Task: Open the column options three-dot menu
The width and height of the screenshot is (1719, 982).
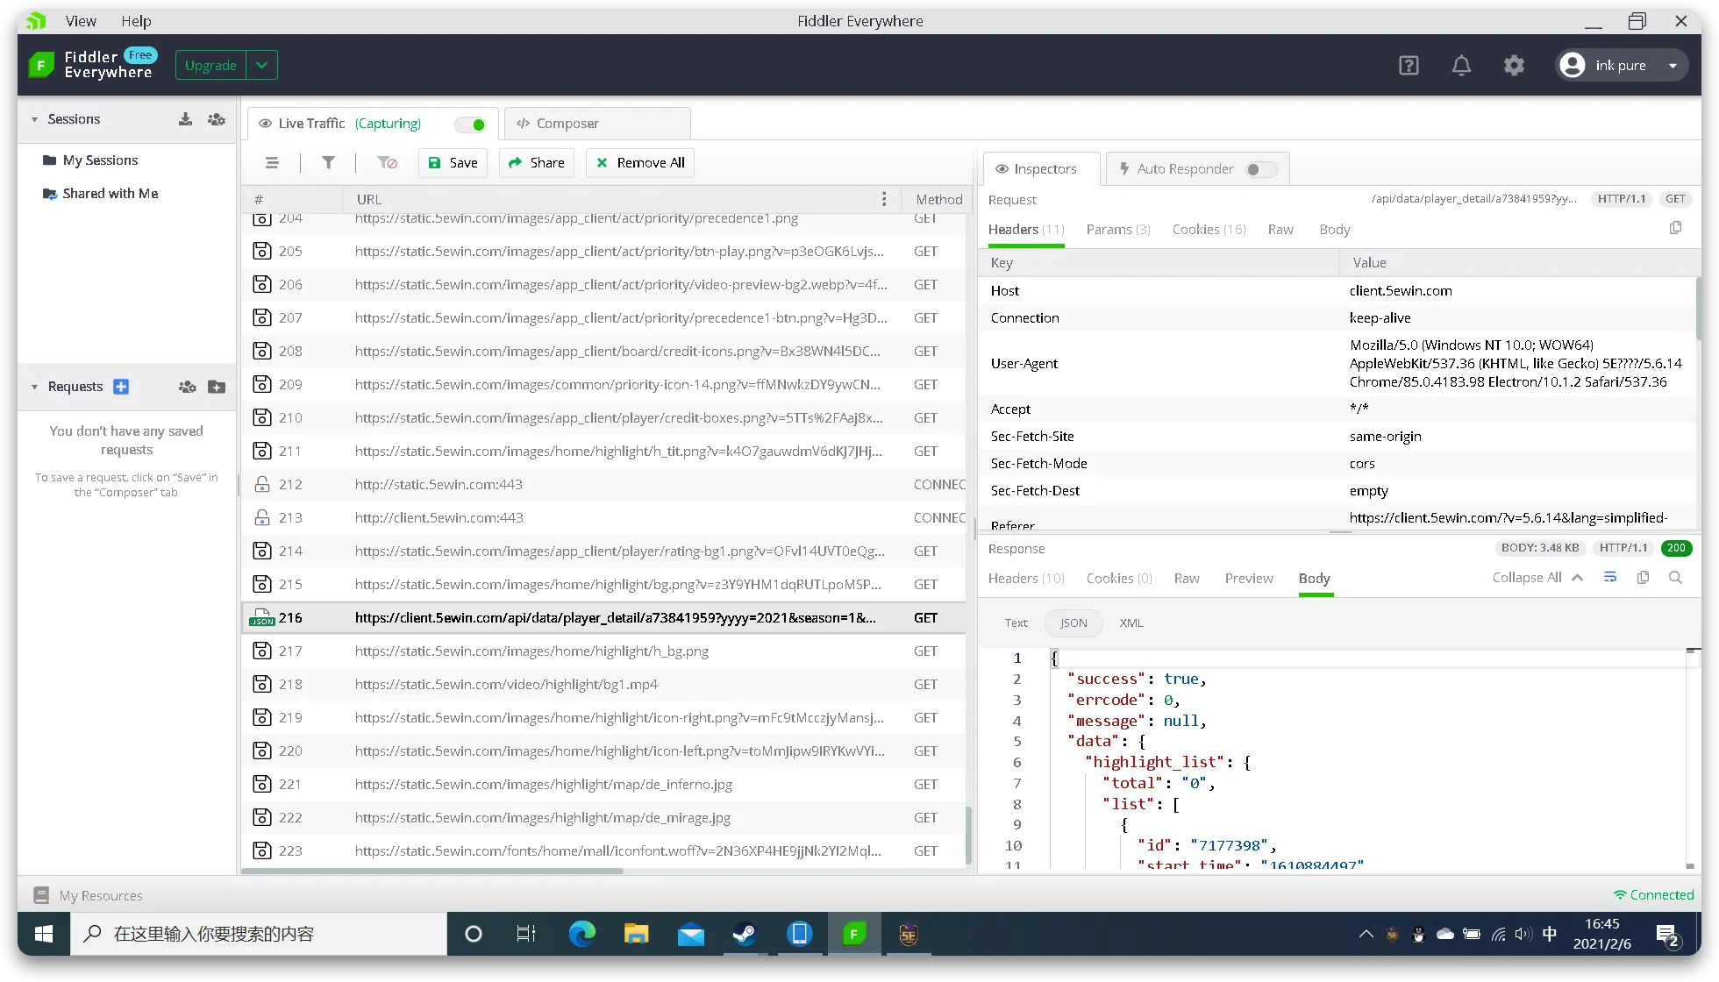Action: [883, 200]
